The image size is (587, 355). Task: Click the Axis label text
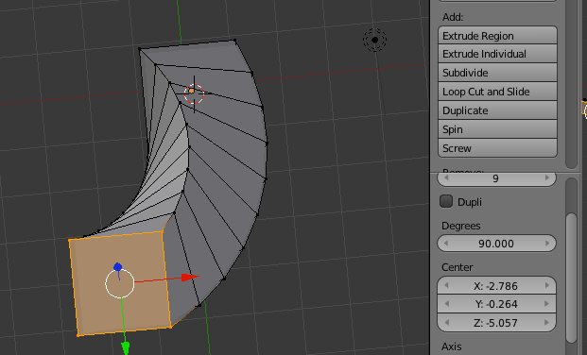tap(452, 347)
